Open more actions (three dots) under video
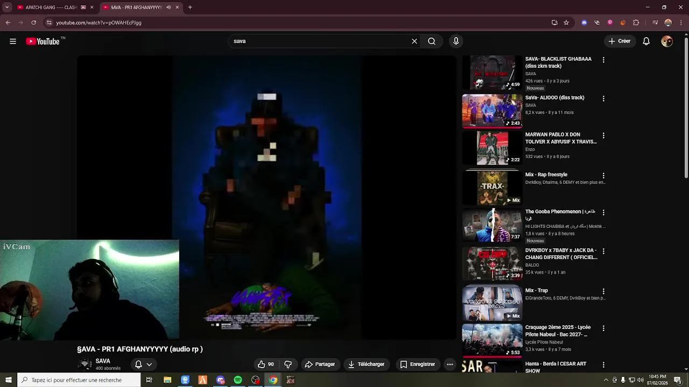Image resolution: width=689 pixels, height=387 pixels. (x=450, y=364)
